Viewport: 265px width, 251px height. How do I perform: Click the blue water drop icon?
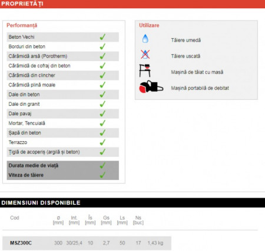point(145,39)
